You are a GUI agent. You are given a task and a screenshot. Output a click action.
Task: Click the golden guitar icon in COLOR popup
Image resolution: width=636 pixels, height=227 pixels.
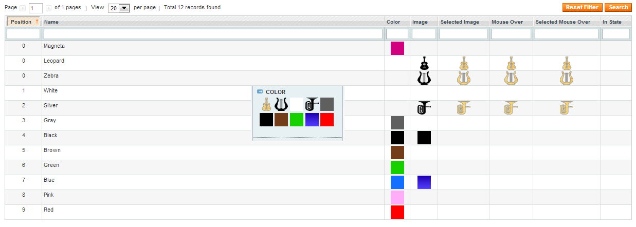click(x=266, y=104)
